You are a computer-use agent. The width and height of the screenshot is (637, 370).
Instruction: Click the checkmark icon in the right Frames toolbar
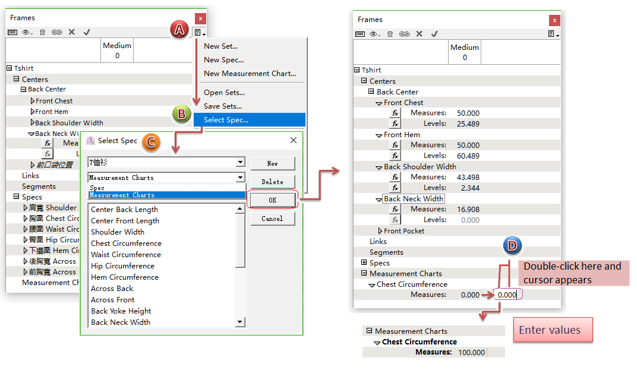click(434, 34)
